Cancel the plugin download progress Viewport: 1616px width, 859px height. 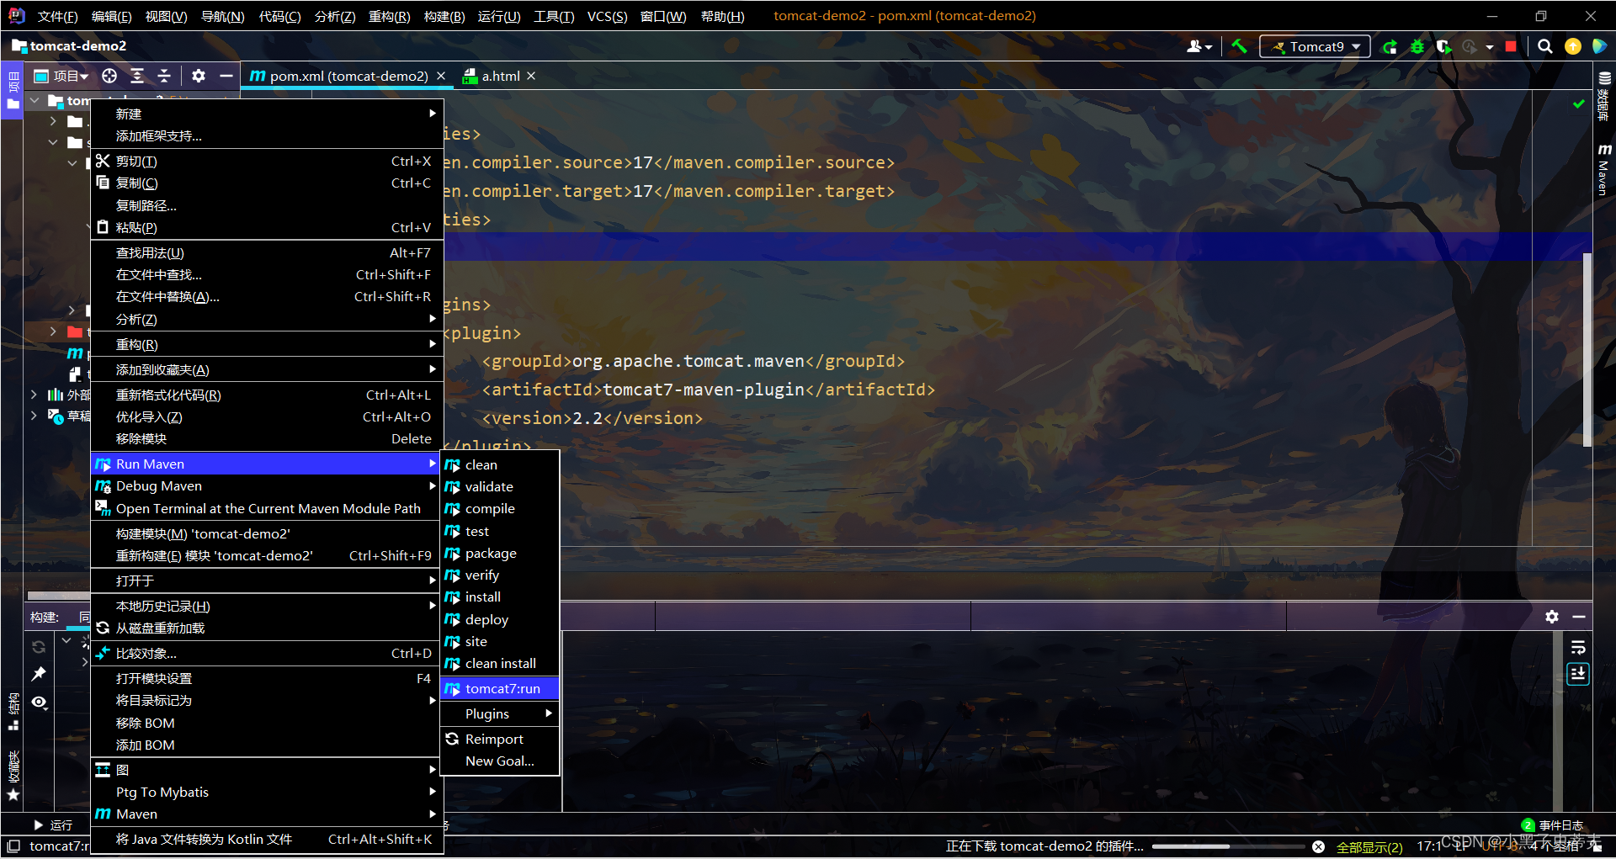click(1318, 846)
